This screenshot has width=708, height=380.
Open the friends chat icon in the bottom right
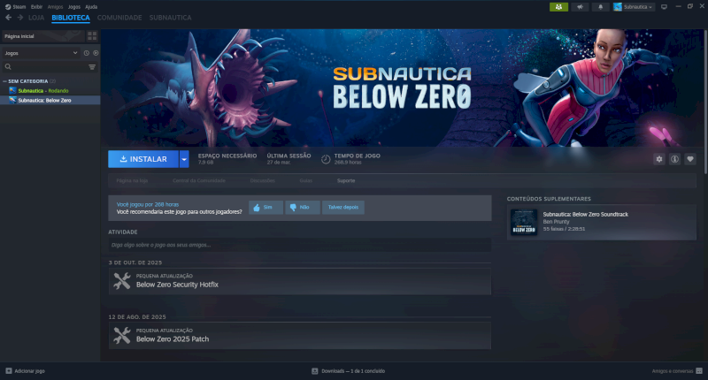pyautogui.click(x=699, y=371)
